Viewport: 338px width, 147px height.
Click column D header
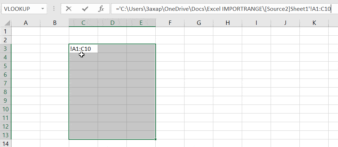pyautogui.click(x=112, y=23)
